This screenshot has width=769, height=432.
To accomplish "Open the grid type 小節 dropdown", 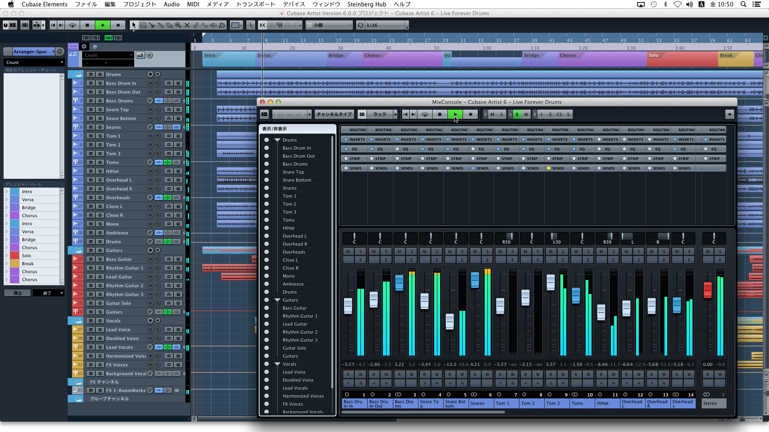I will point(329,25).
